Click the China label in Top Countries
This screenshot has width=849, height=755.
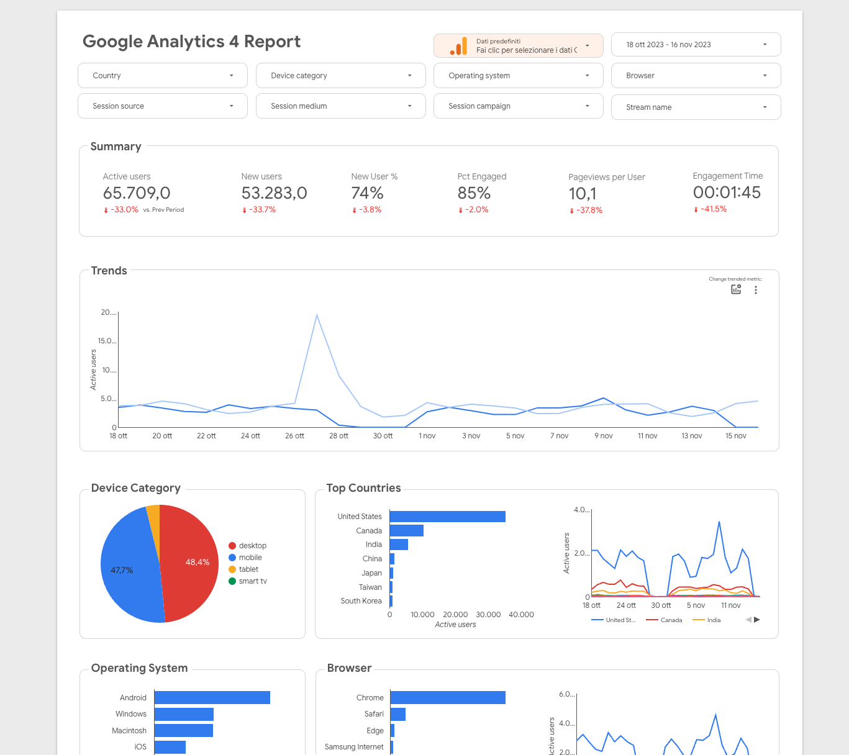coord(372,559)
